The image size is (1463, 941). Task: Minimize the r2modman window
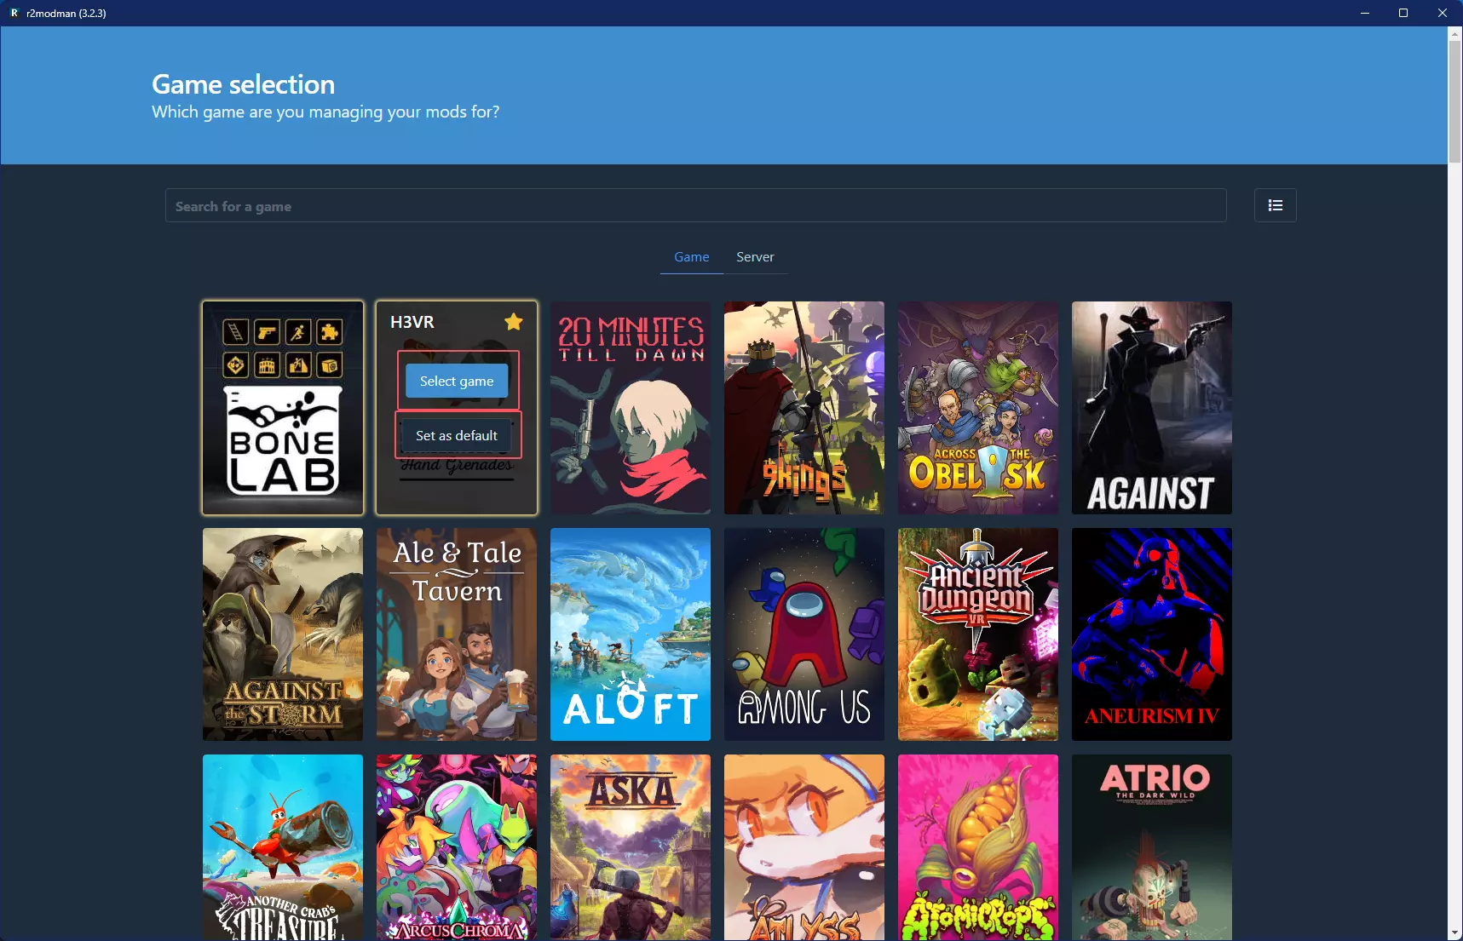click(1365, 13)
